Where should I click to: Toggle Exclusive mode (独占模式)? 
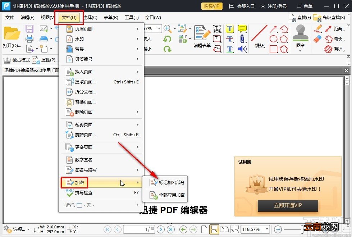tap(17, 60)
